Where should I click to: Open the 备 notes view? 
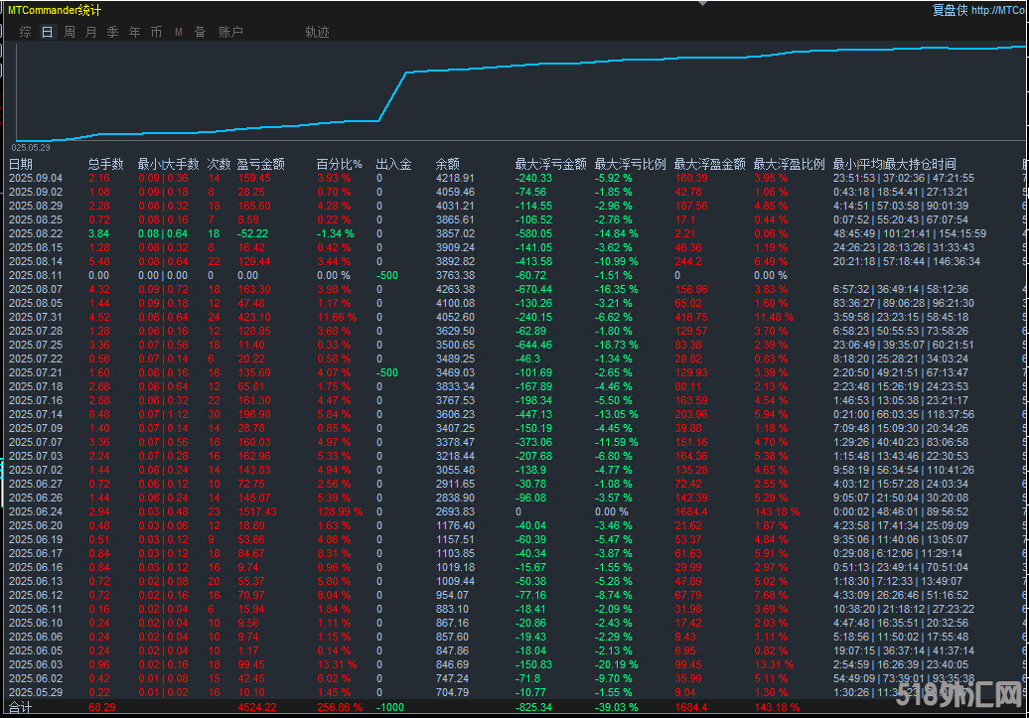(x=202, y=31)
